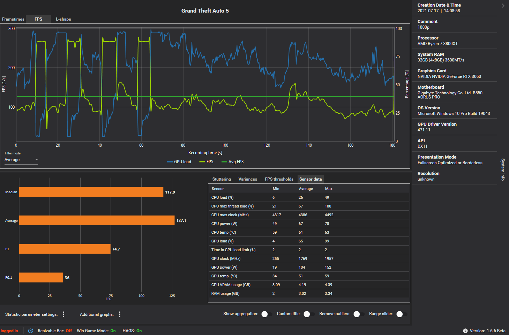This screenshot has height=335, width=509.
Task: Click the Avg FPS legend swatch
Action: click(x=224, y=162)
